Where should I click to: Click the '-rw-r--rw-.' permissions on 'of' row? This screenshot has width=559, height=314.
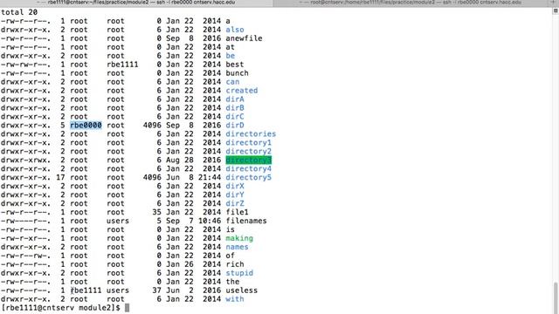[25, 256]
